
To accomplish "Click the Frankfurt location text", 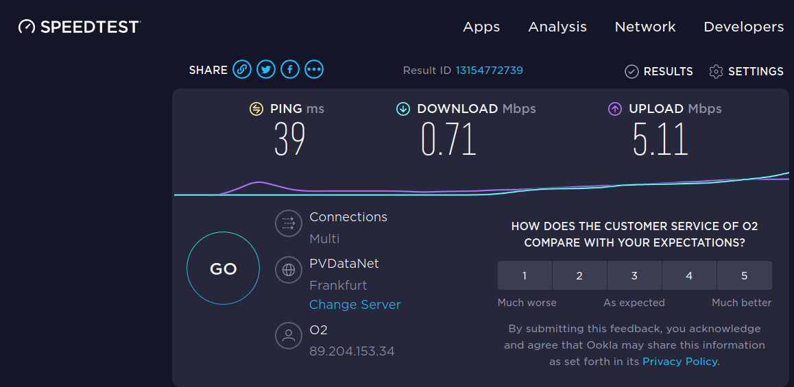I will pyautogui.click(x=338, y=286).
